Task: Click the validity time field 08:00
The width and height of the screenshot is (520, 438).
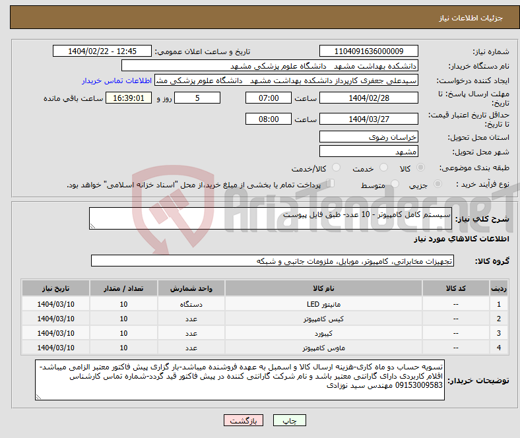Action: pos(269,119)
